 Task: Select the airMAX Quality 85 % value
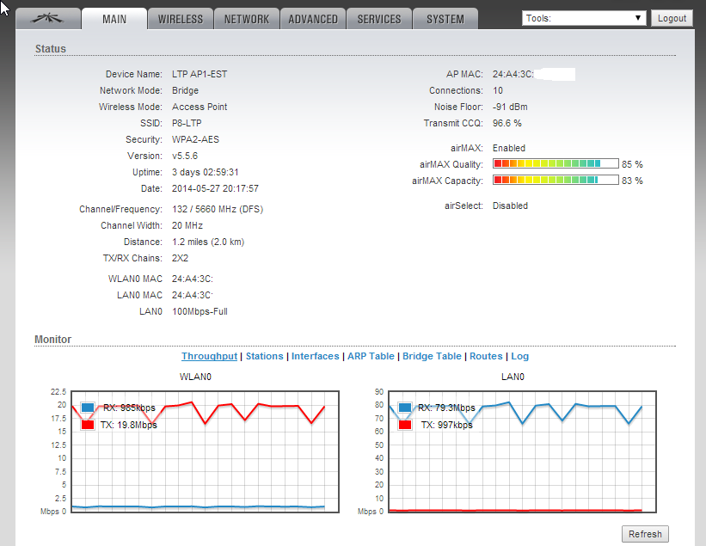[x=632, y=164]
